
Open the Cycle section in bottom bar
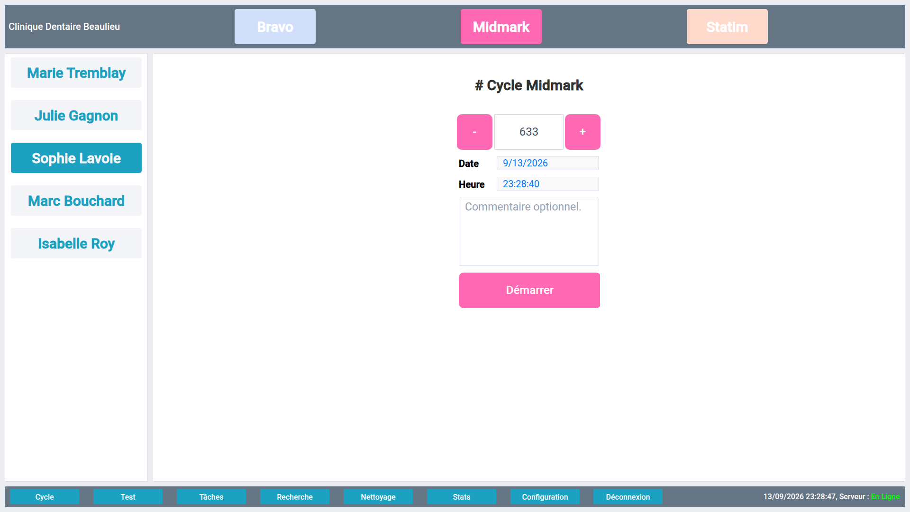(45, 497)
